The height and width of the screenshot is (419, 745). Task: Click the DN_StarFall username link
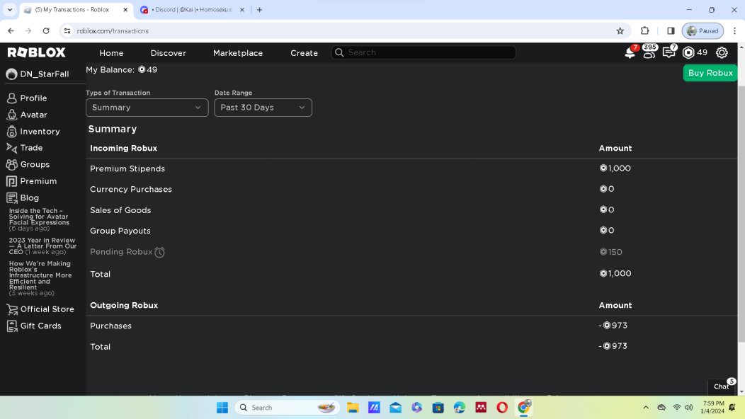44,74
